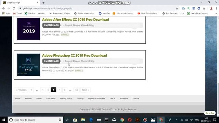Go to Previous page of results
Viewport: 219px width, 123px height.
(21, 90)
